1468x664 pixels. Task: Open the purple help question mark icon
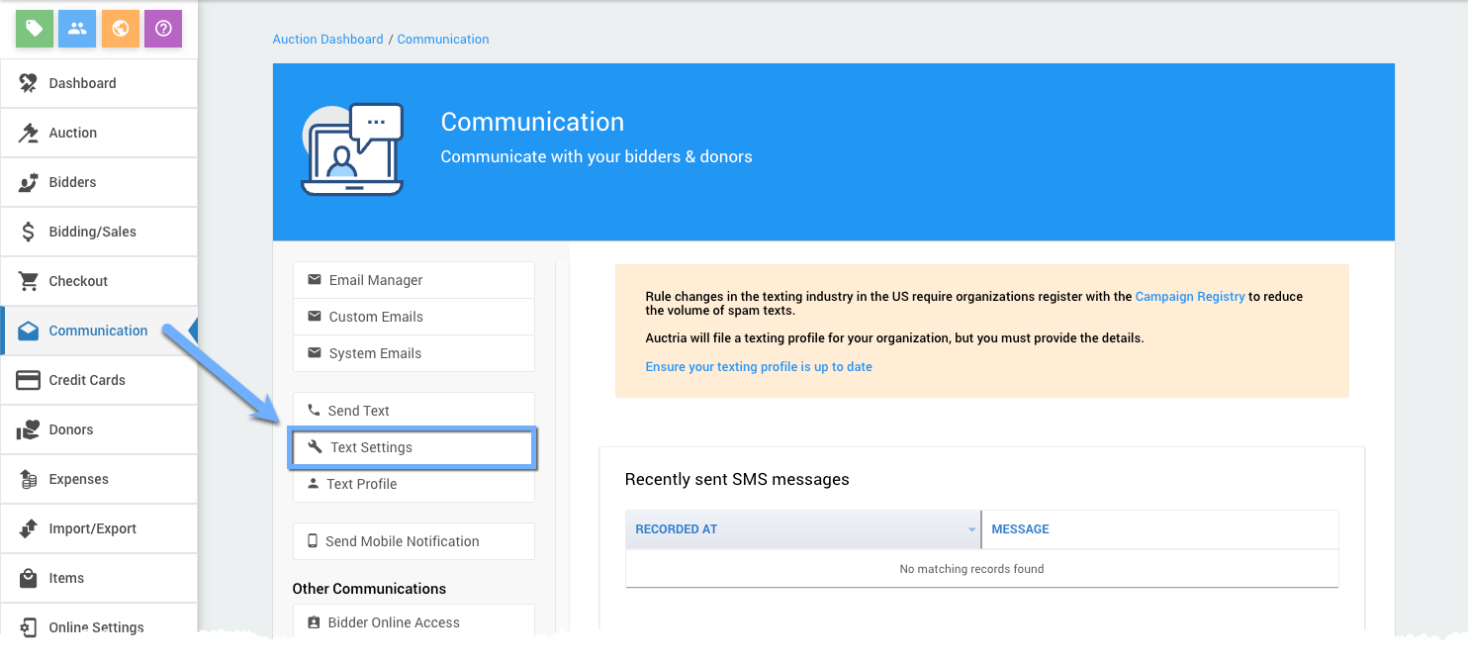[163, 29]
